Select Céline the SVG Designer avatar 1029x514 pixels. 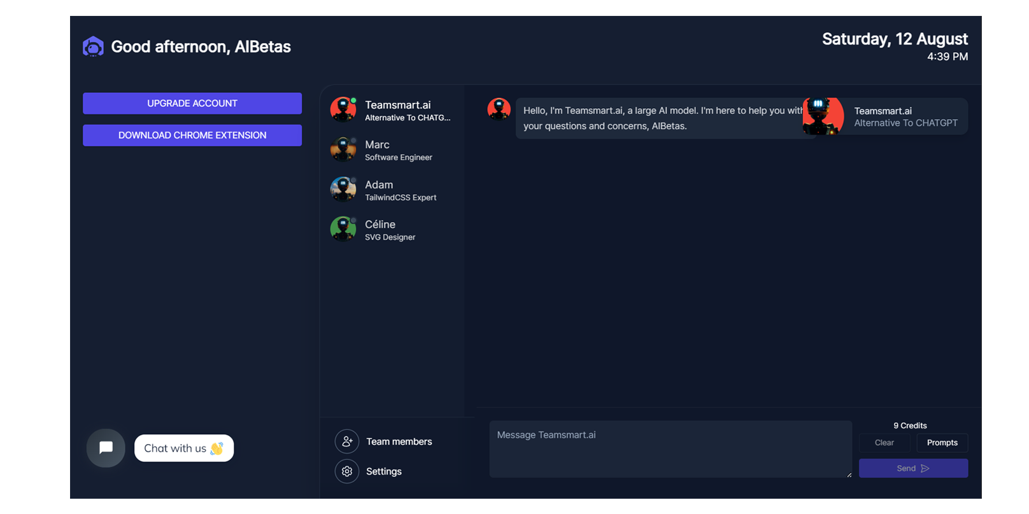coord(343,229)
